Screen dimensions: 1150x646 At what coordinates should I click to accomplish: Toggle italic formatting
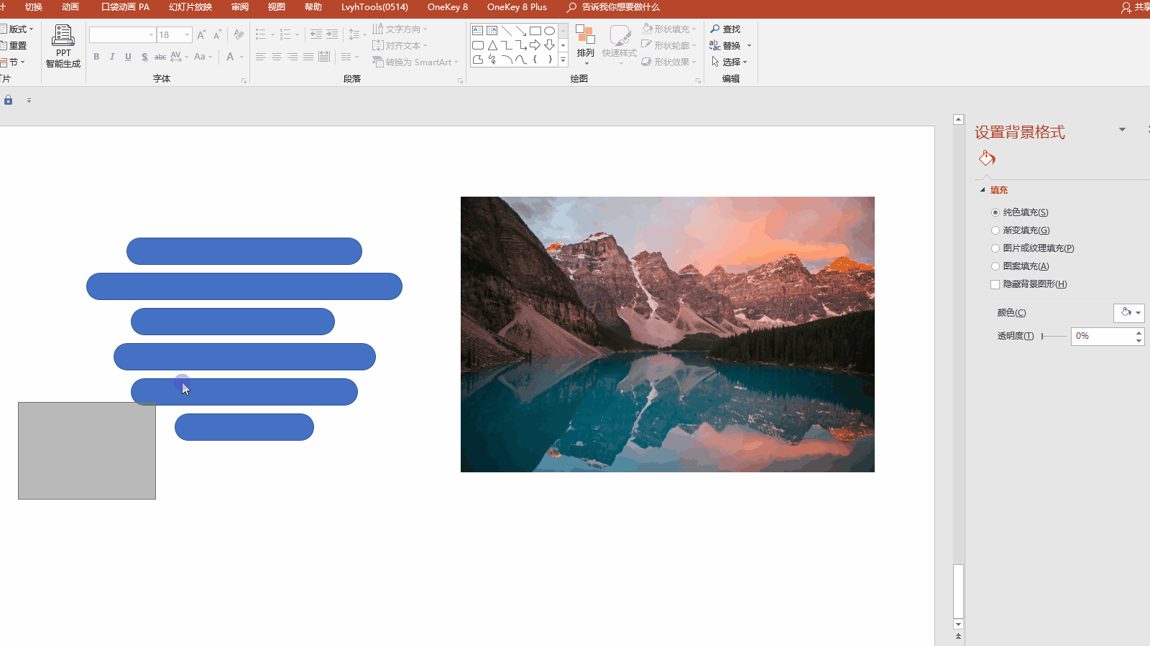(x=112, y=57)
